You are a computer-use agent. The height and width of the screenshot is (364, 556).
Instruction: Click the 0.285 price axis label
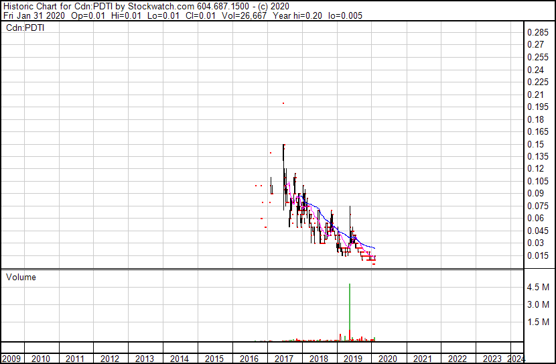pyautogui.click(x=538, y=32)
